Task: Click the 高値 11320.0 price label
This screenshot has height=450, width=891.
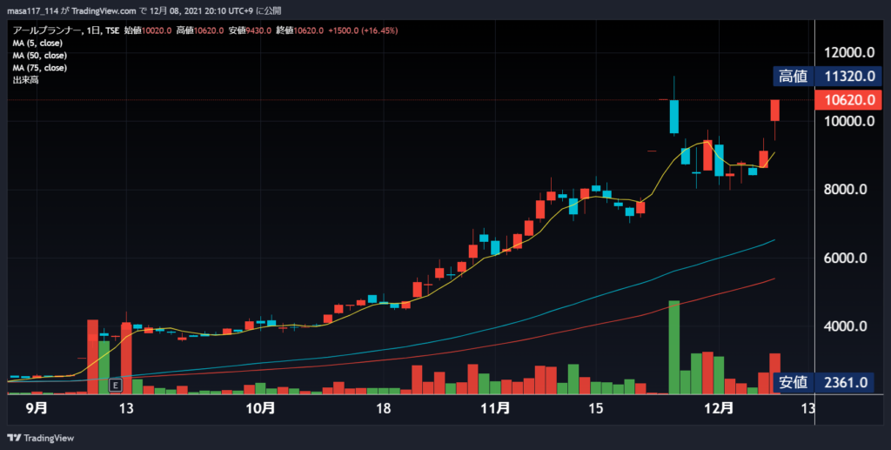Action: (x=827, y=76)
